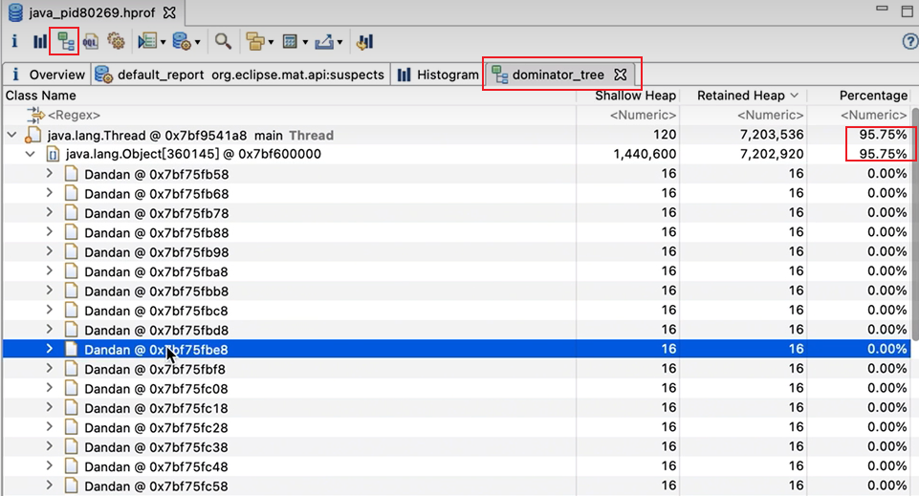
Task: Collapse java.lang.Thread main node
Action: (x=11, y=136)
